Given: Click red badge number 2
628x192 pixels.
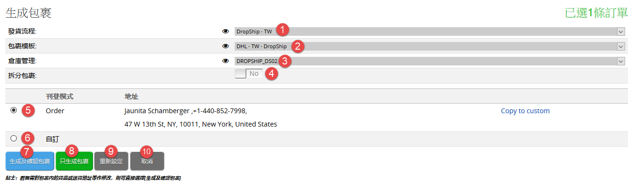Looking at the screenshot, I should tap(297, 46).
